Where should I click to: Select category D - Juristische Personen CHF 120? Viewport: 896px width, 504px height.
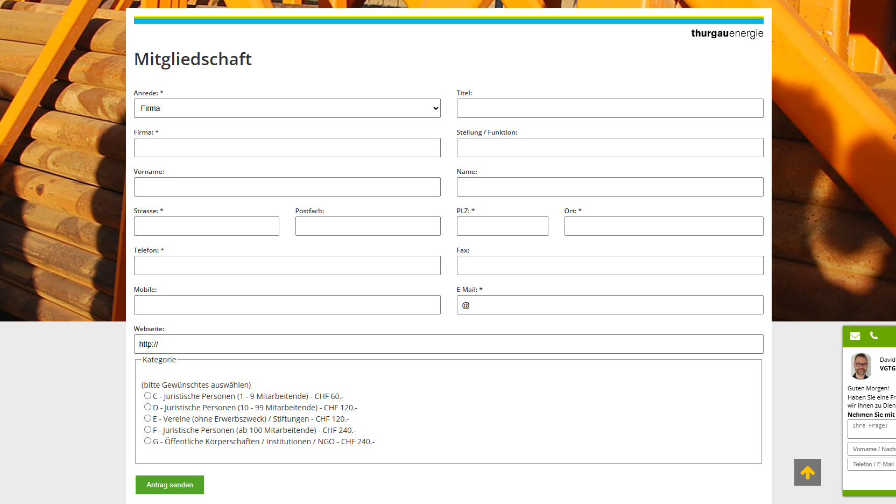147,407
